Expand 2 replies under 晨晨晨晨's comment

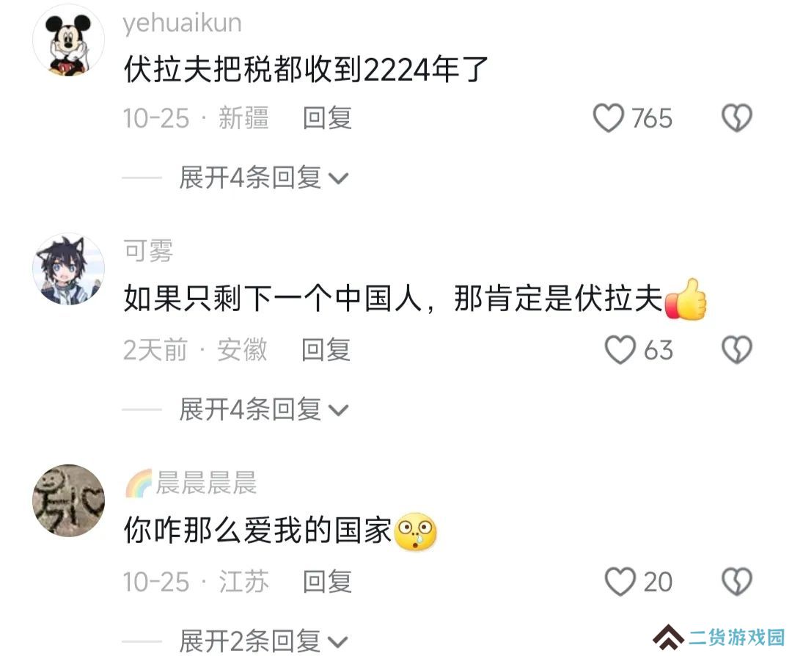(264, 641)
